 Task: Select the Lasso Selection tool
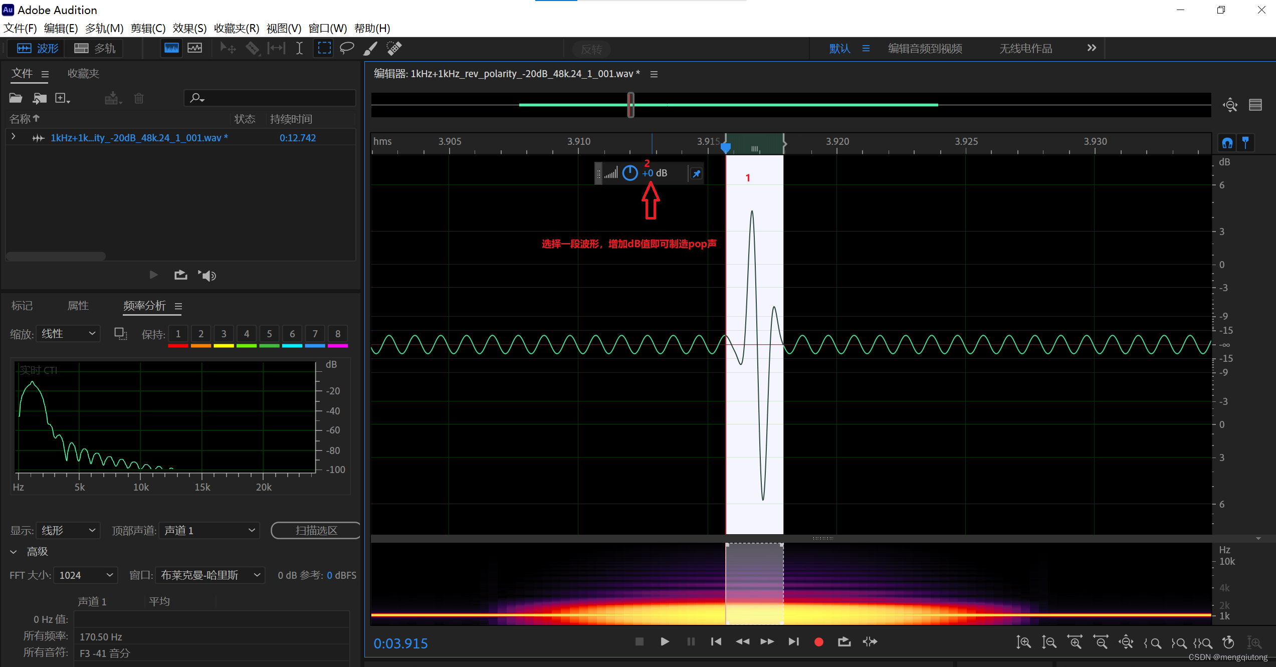pos(347,48)
